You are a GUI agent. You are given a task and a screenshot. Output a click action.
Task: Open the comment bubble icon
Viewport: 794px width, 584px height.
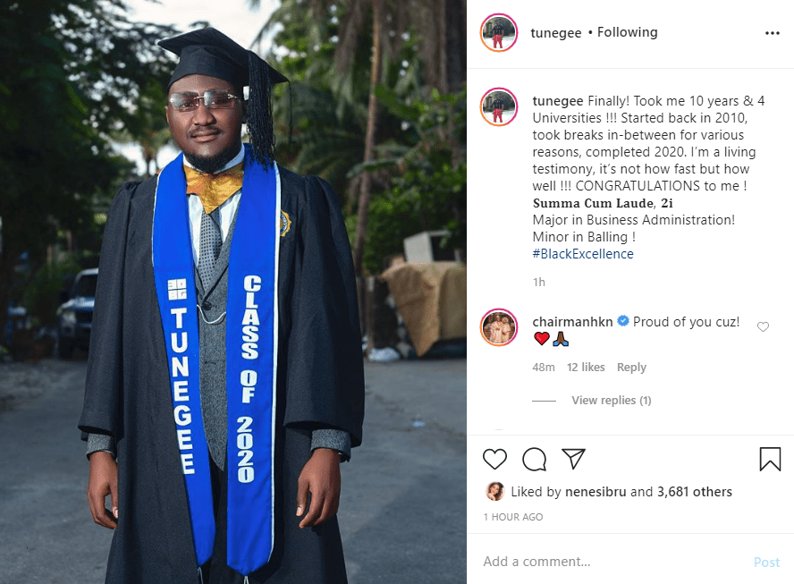pos(534,460)
